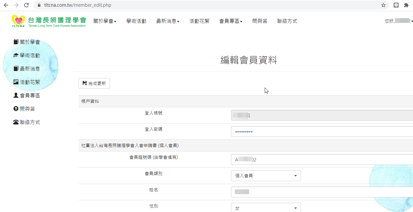Open the 會員類別 個人會員 dropdown

click(266, 176)
